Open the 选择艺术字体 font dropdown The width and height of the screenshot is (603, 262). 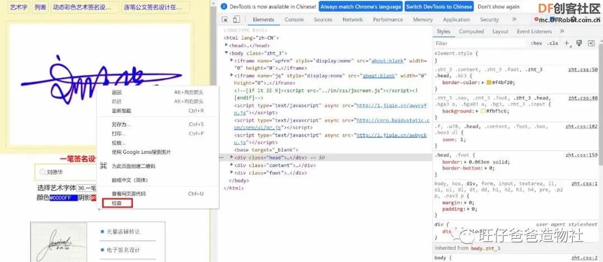(87, 188)
